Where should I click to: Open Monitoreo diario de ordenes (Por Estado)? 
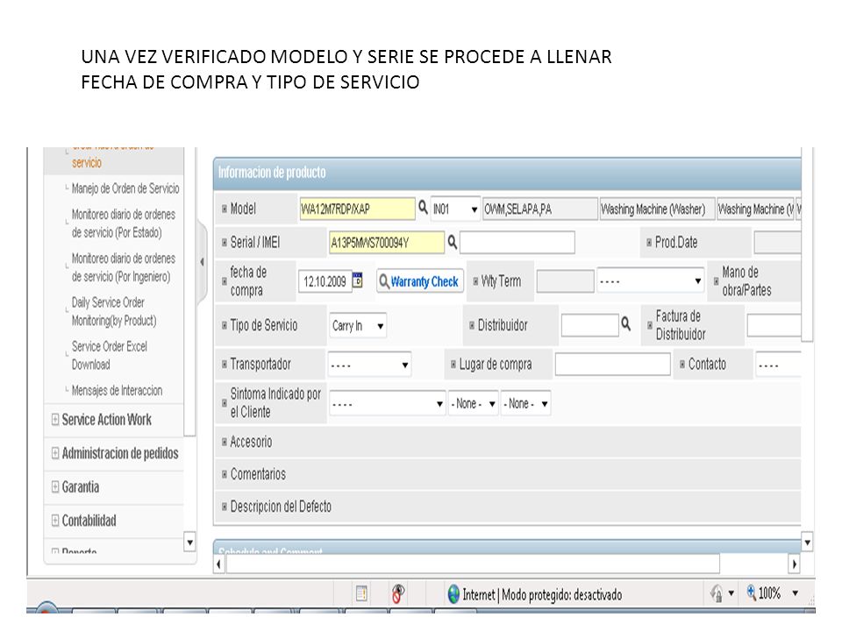click(123, 223)
